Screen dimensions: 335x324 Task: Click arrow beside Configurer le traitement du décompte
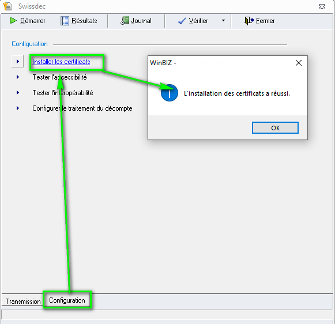coord(18,108)
